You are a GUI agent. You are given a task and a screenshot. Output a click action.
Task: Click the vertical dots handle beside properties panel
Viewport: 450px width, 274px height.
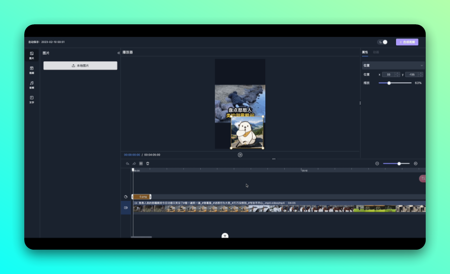(x=360, y=103)
